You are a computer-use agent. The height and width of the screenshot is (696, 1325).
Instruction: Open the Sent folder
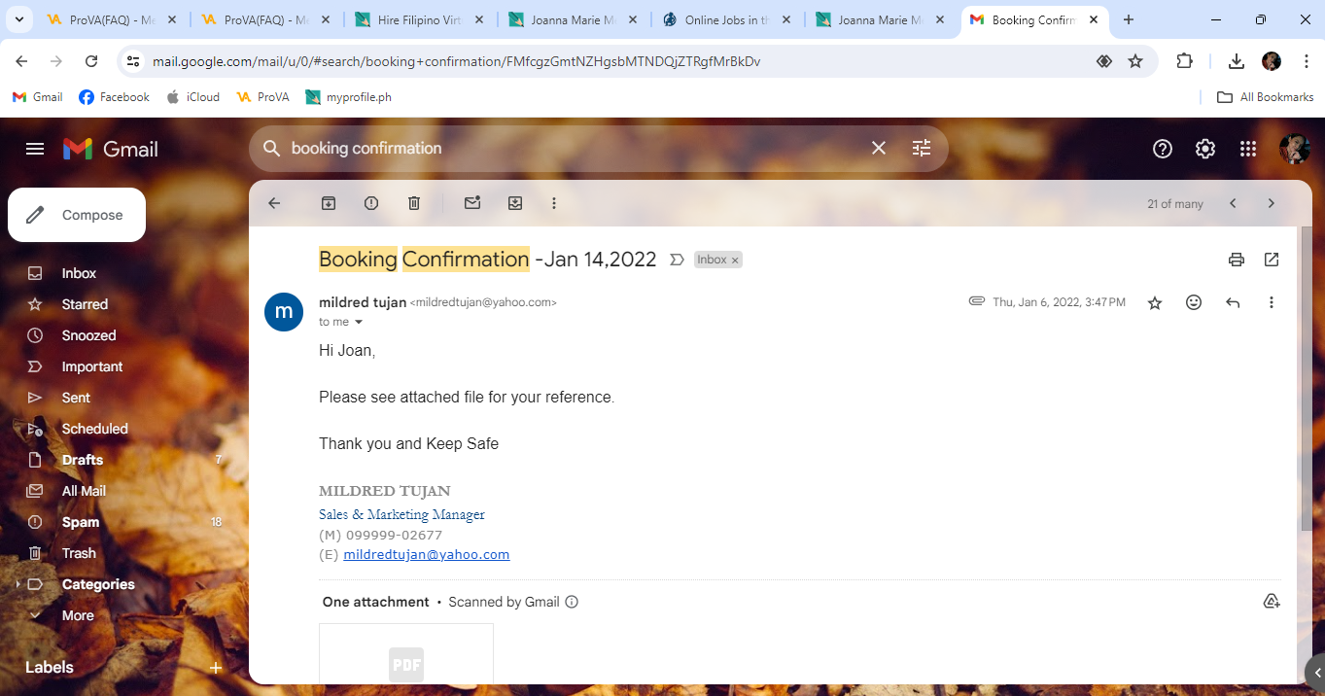76,398
